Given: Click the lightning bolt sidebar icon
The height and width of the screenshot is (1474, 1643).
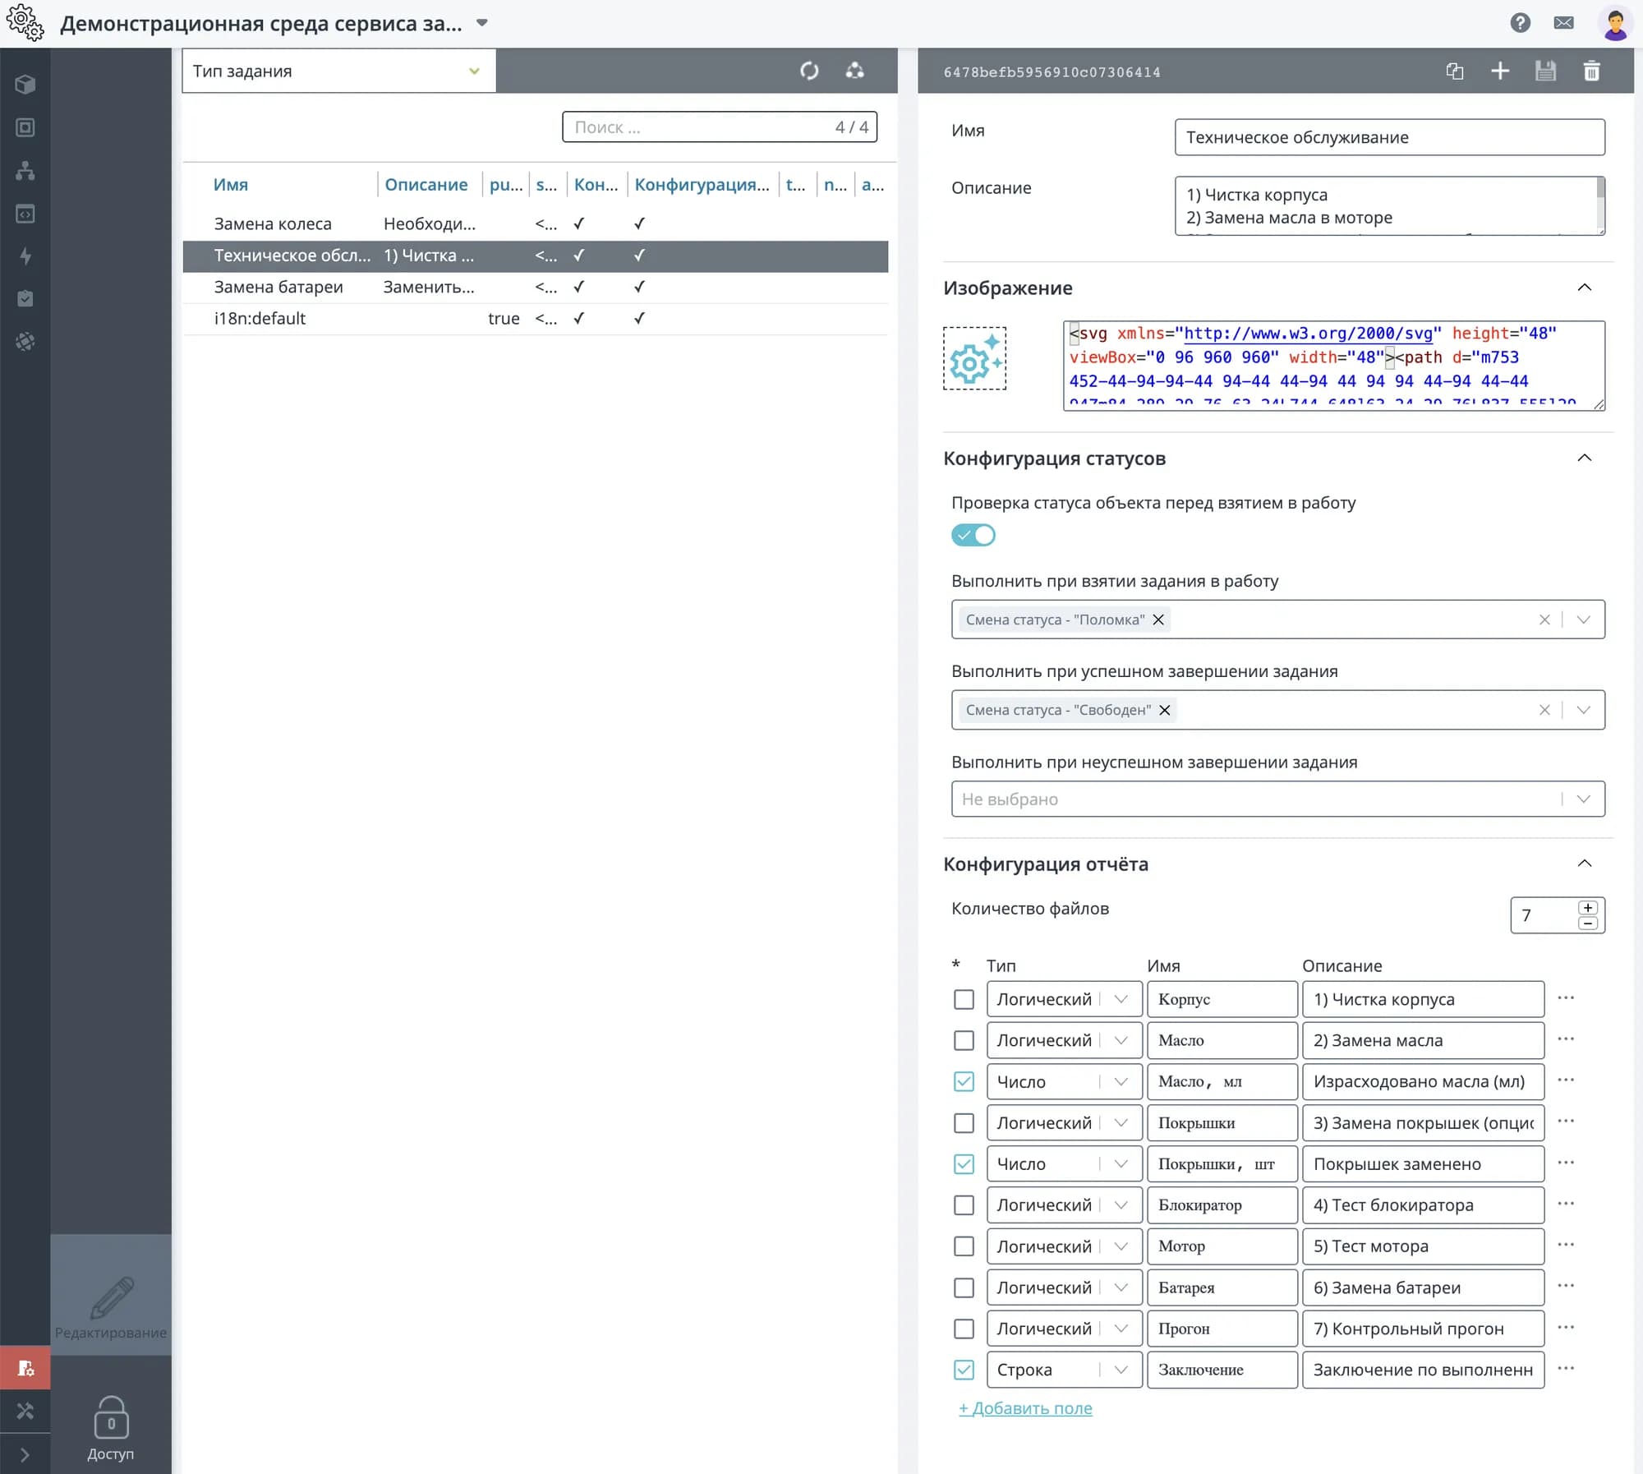Looking at the screenshot, I should tap(25, 256).
